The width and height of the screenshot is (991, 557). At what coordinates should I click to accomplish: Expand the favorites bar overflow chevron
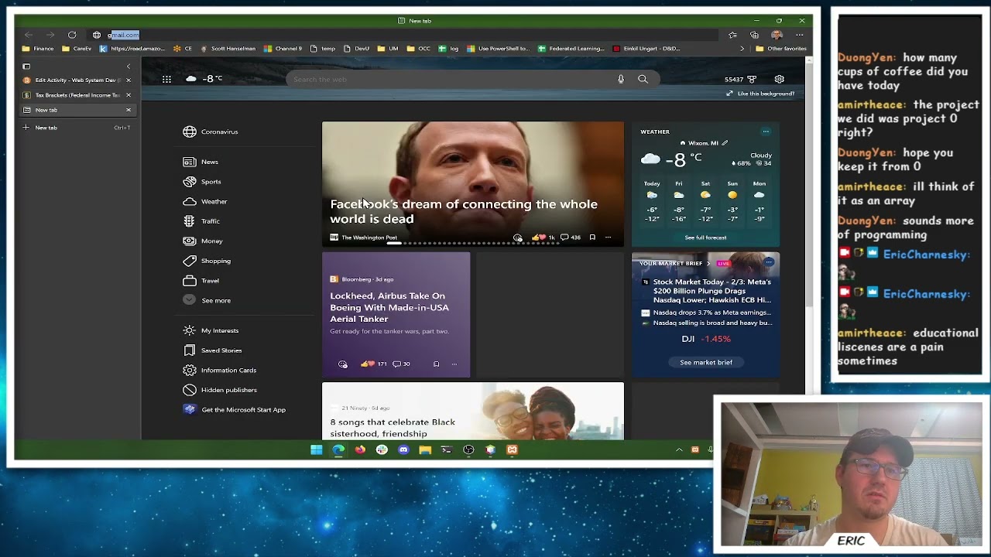(x=742, y=49)
